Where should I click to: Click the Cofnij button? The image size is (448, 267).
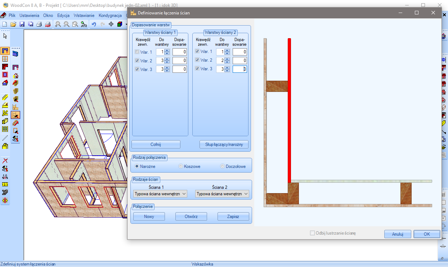156,144
